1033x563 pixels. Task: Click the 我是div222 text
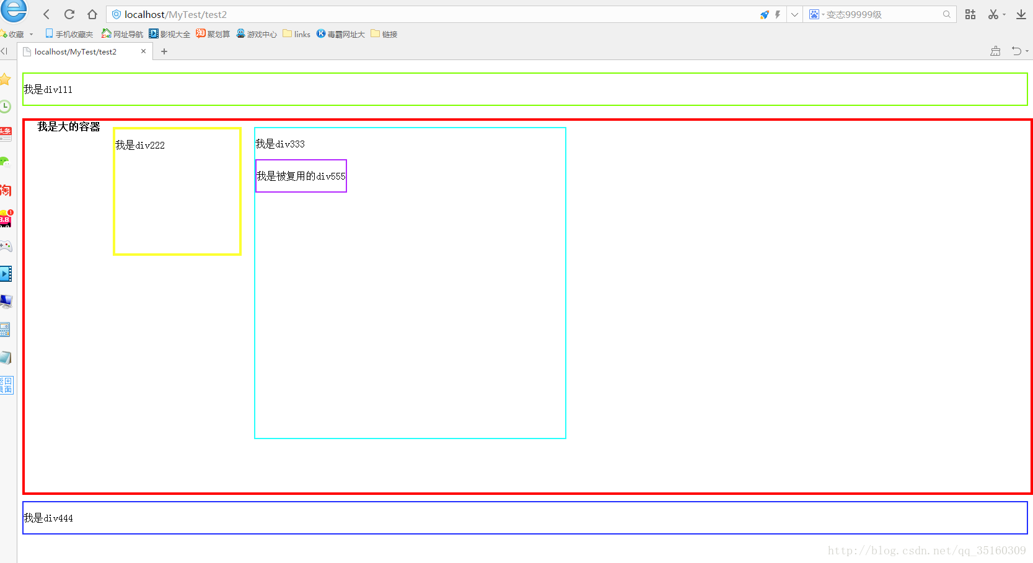(140, 146)
